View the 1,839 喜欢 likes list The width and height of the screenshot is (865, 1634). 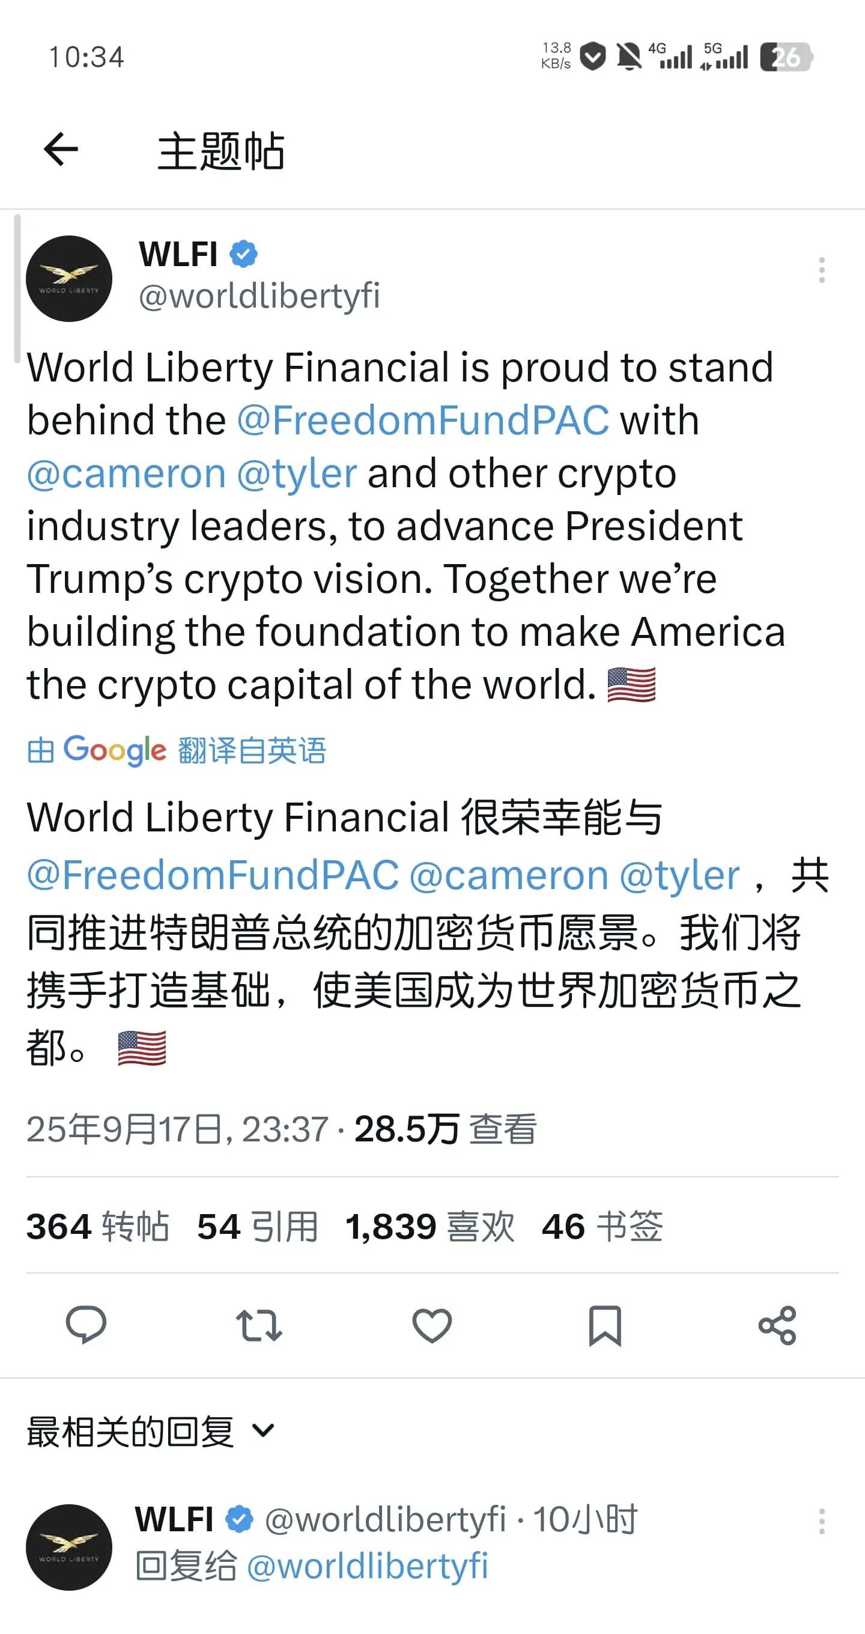430,1226
